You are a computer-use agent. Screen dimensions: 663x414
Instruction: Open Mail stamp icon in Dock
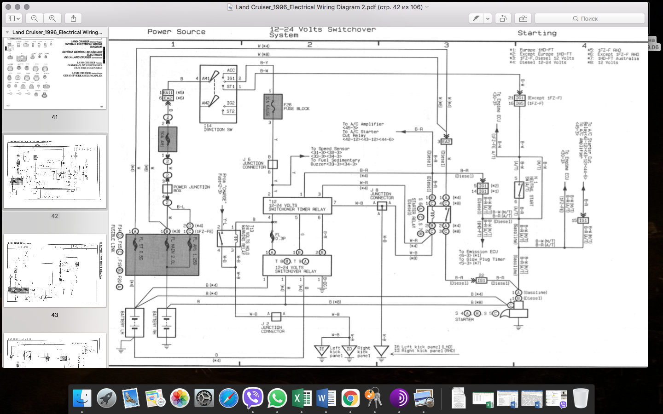131,398
